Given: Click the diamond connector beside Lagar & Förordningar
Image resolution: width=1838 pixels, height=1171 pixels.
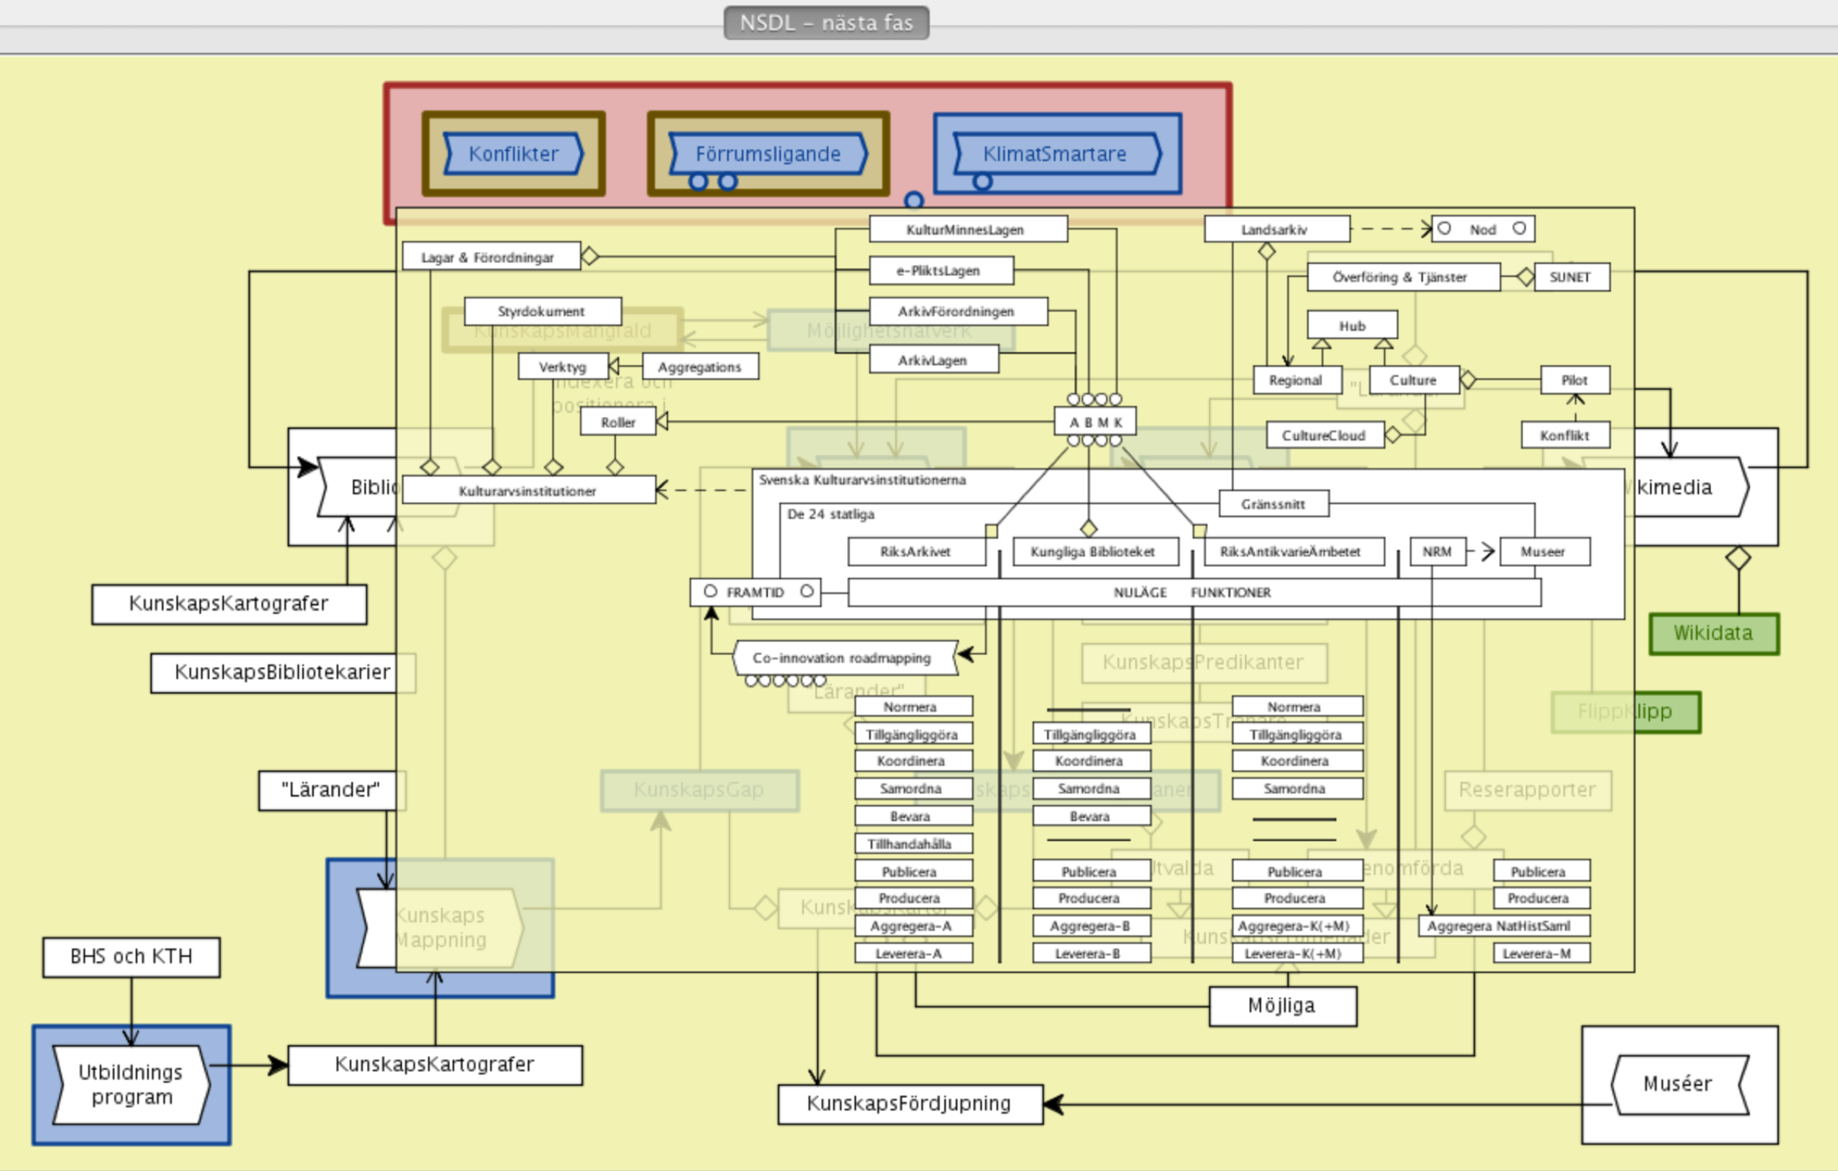Looking at the screenshot, I should [589, 256].
